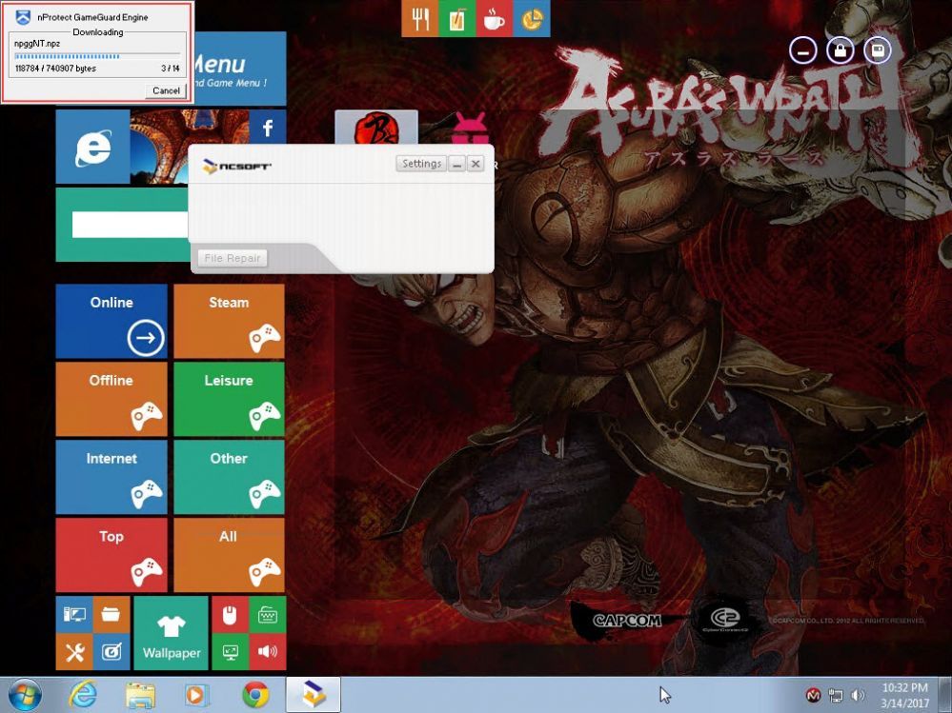Viewport: 952px width, 713px height.
Task: Launch Google Chrome from the taskbar
Action: pos(255,695)
